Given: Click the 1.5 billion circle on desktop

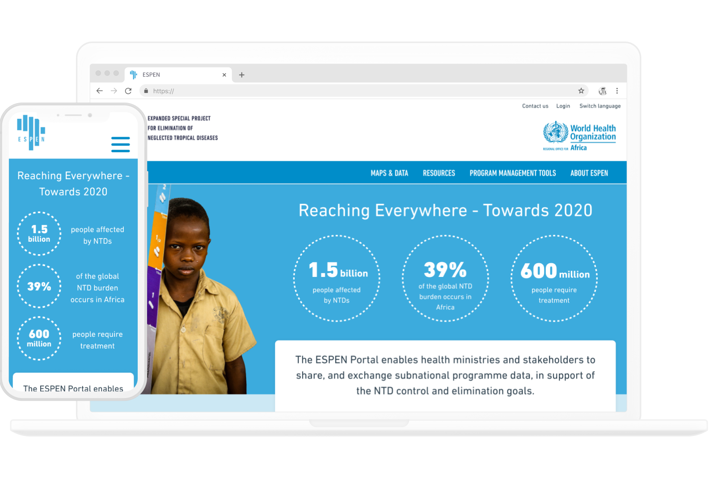Looking at the screenshot, I should pyautogui.click(x=337, y=278).
